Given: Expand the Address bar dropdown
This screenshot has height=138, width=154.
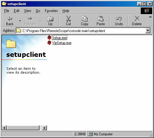Looking at the screenshot, I should click(x=148, y=31).
